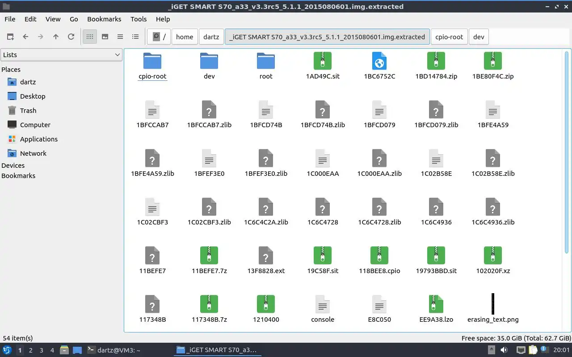Reload the current folder view

[x=71, y=37]
